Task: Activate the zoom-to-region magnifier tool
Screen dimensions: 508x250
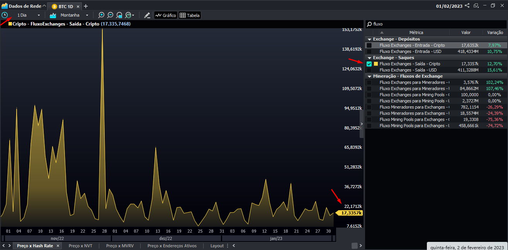Action: coord(119,15)
